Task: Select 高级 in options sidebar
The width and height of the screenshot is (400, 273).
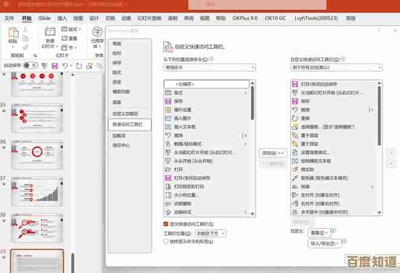Action: coord(129,102)
